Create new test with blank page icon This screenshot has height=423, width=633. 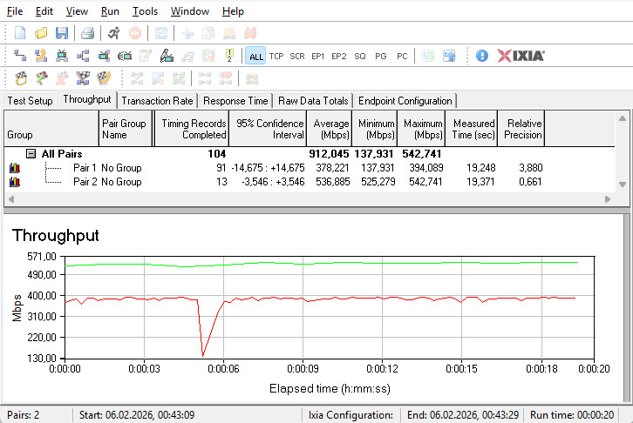(x=20, y=33)
